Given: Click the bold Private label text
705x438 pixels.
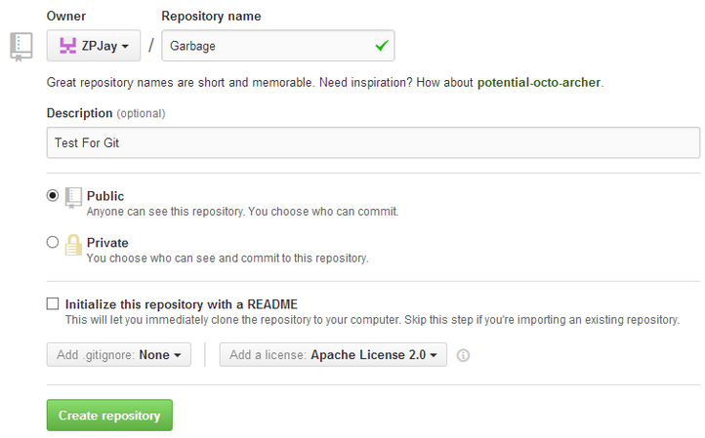Looking at the screenshot, I should (x=107, y=242).
